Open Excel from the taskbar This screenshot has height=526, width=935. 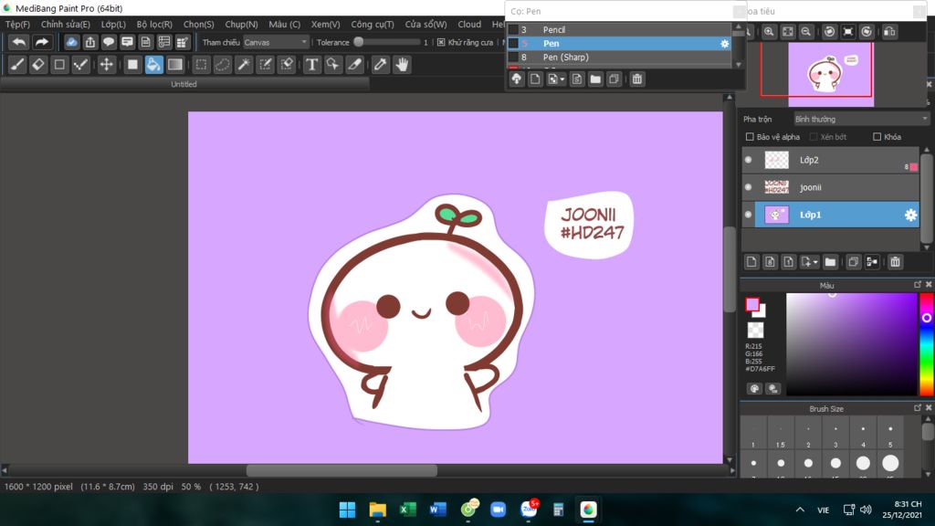(x=408, y=510)
